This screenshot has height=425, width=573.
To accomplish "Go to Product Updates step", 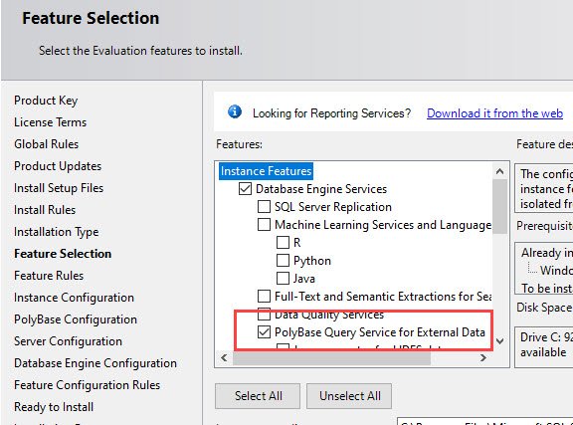I will pyautogui.click(x=58, y=166).
